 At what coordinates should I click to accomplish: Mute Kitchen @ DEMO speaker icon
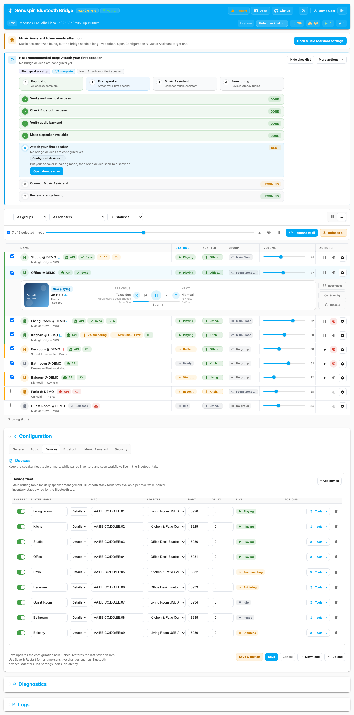pyautogui.click(x=333, y=336)
